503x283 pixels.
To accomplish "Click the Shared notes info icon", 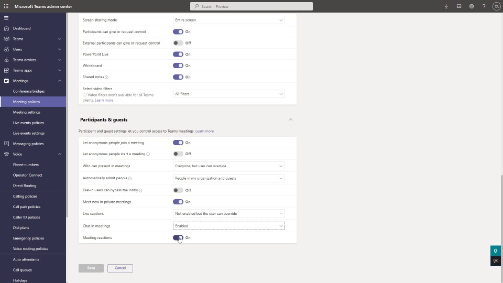I will tap(106, 77).
